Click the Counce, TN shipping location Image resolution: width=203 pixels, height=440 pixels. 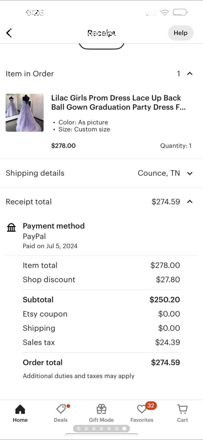pyautogui.click(x=159, y=173)
